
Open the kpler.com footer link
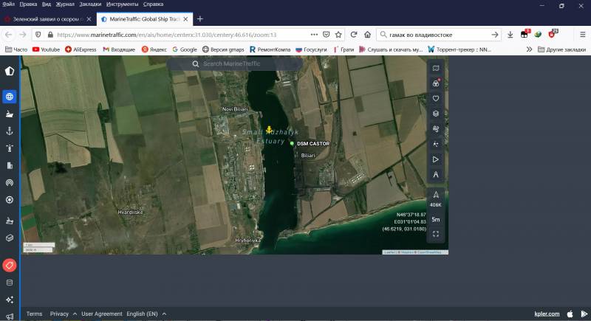pyautogui.click(x=547, y=314)
